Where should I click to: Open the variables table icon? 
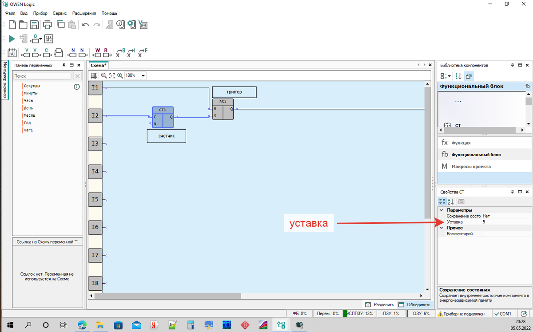[x=143, y=24]
